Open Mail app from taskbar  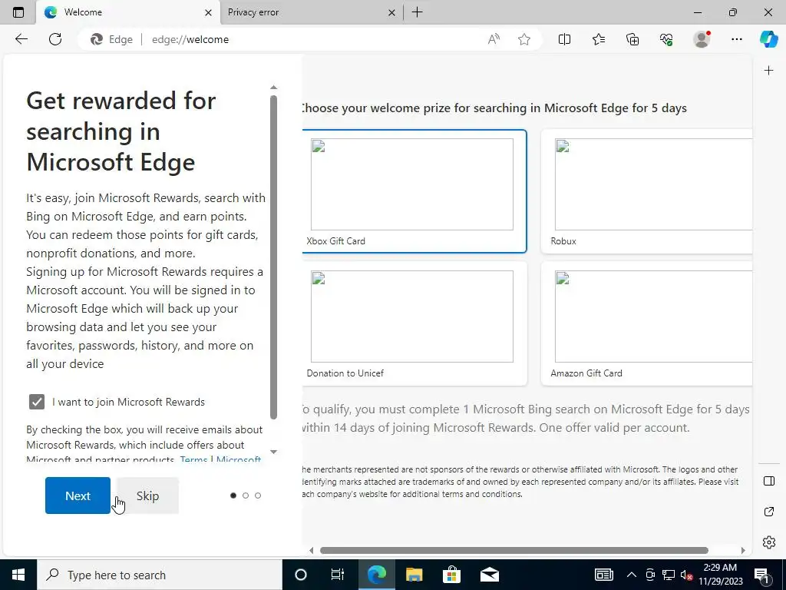(x=490, y=575)
